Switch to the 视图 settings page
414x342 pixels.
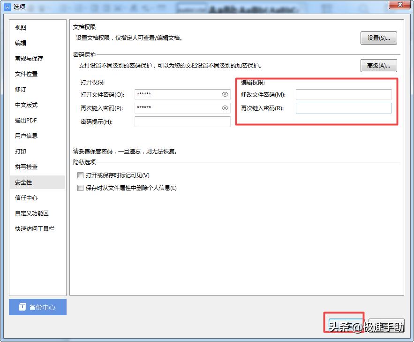20,27
